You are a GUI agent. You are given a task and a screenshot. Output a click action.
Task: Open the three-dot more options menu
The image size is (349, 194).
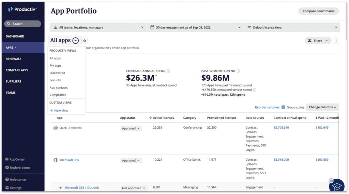[336, 41]
